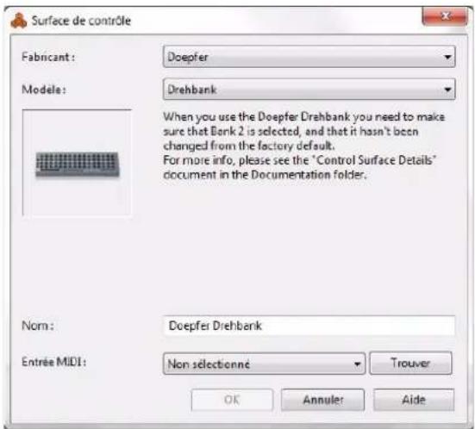Cancel with the Annuler button

[x=322, y=400]
